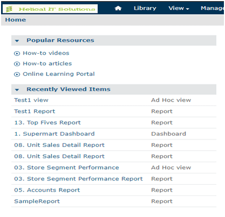Click play icon beside How-to articles
This screenshot has width=225, height=217.
click(x=17, y=64)
